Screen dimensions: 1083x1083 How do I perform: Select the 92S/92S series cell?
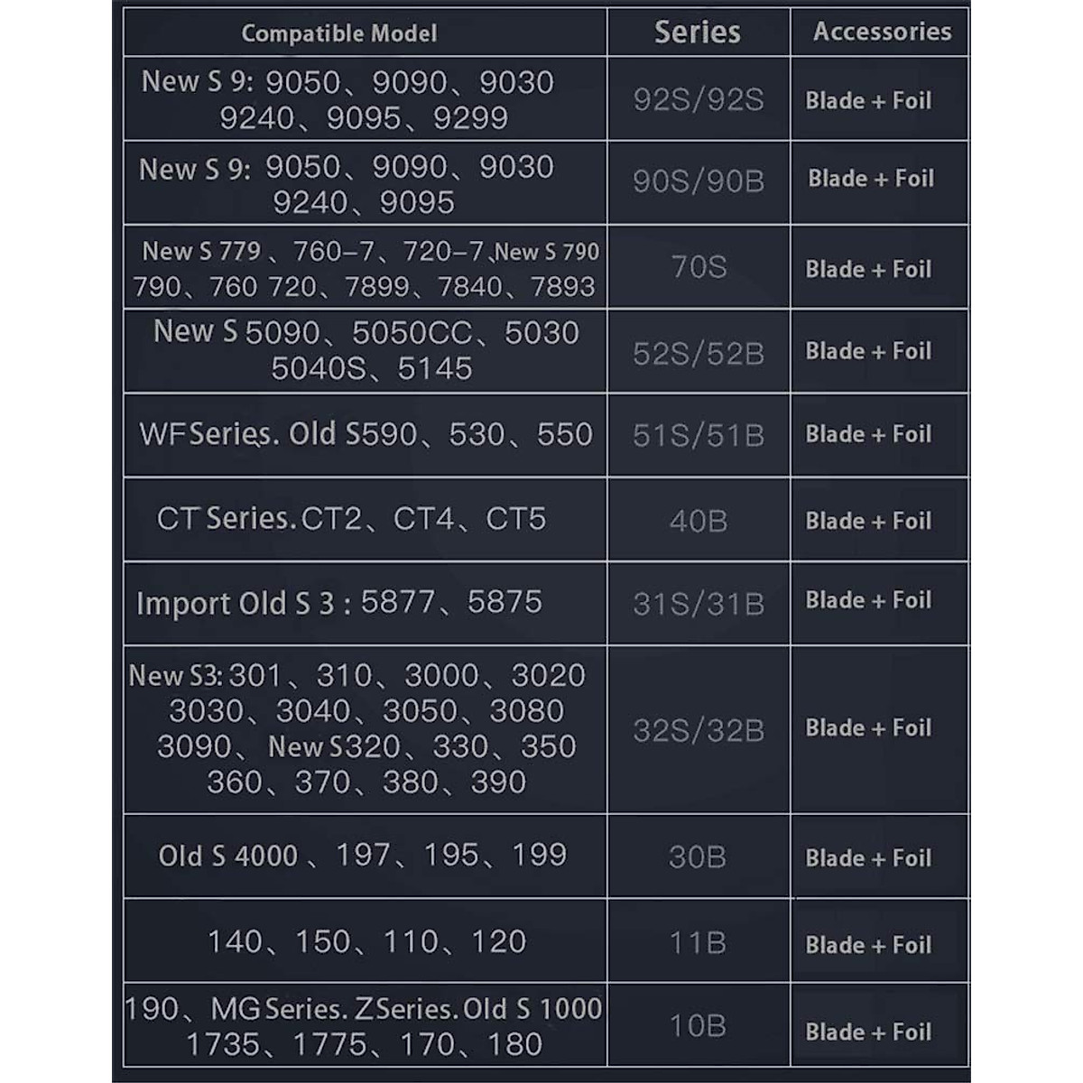click(699, 99)
